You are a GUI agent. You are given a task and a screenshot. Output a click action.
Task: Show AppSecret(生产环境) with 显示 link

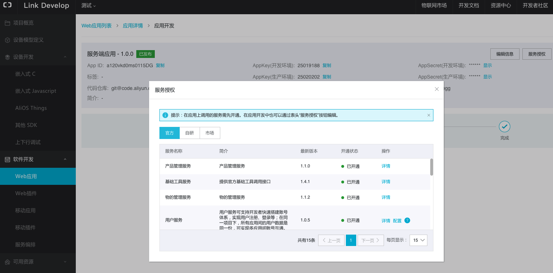(488, 77)
